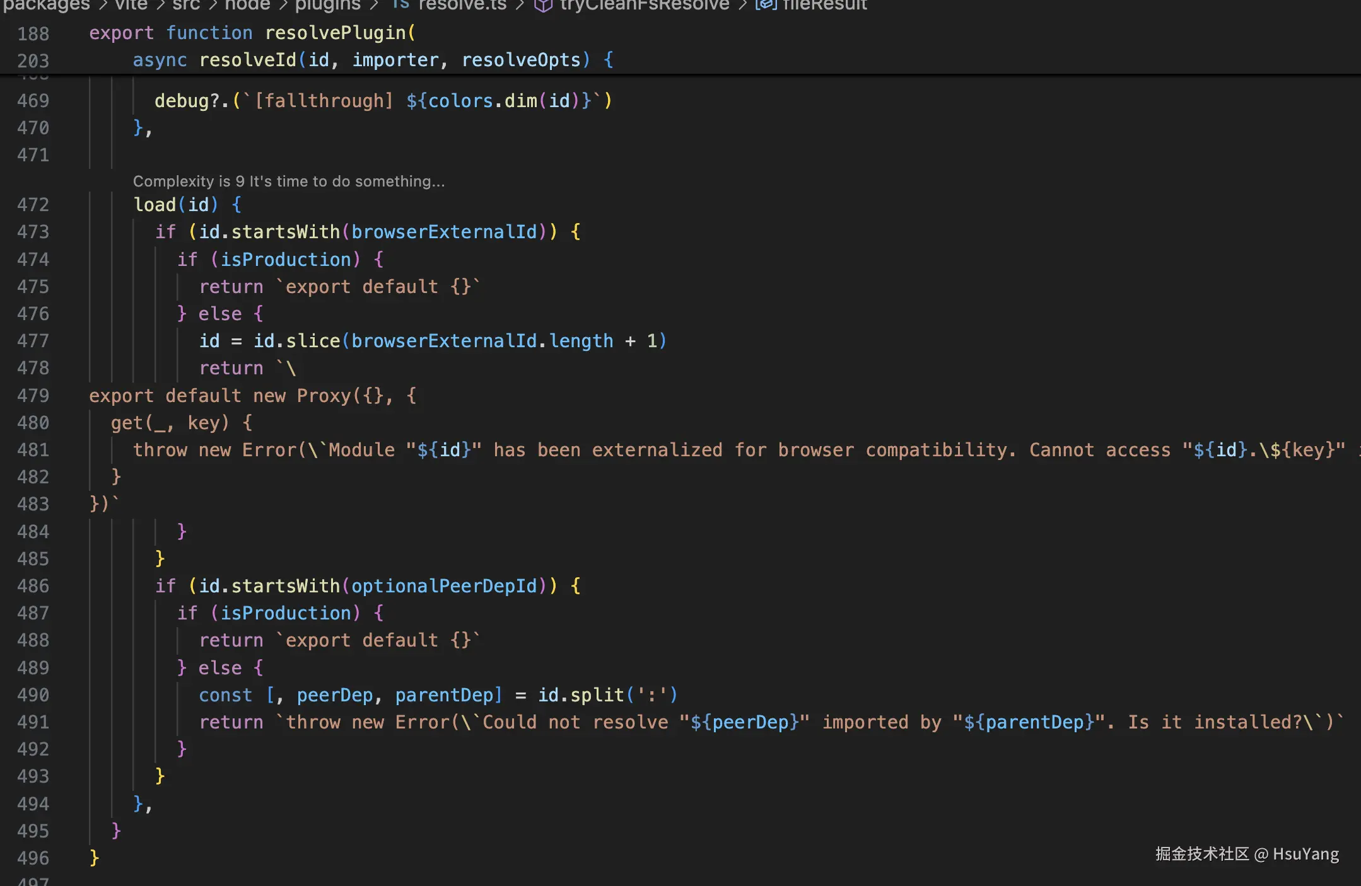Open the src breadcrumb segment
This screenshot has height=886, width=1361.
point(186,5)
